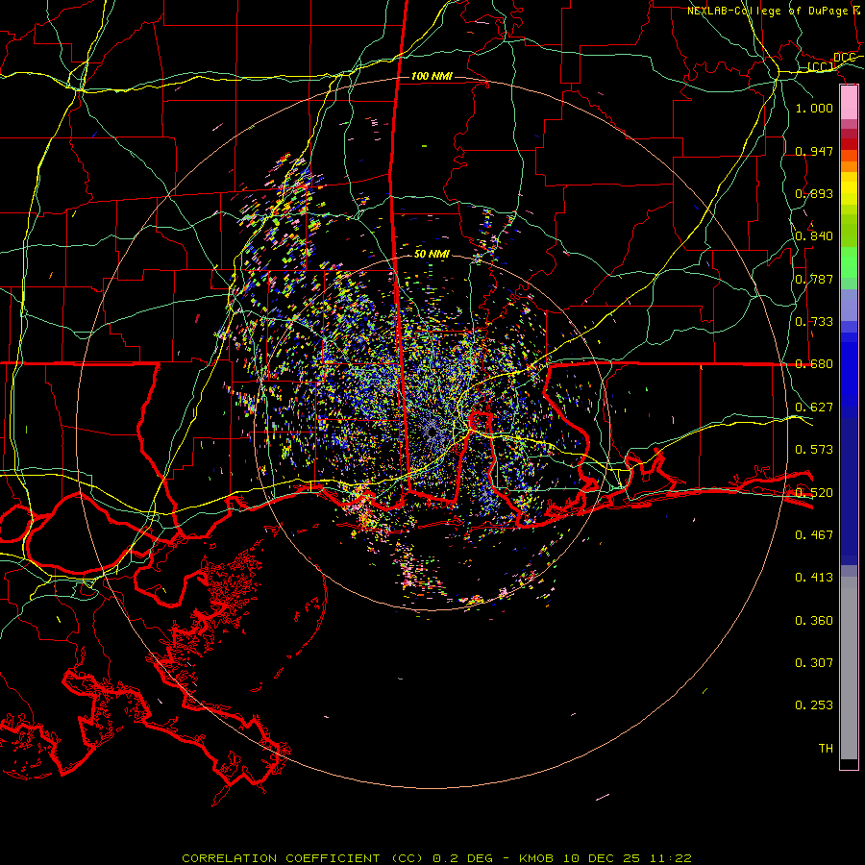Click the 1.000 value on the color scale
The width and height of the screenshot is (865, 865).
point(814,108)
